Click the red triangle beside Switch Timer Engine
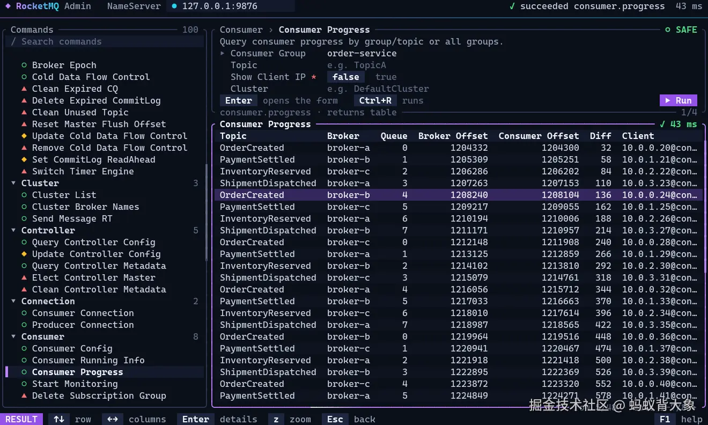Image resolution: width=708 pixels, height=425 pixels. [24, 172]
